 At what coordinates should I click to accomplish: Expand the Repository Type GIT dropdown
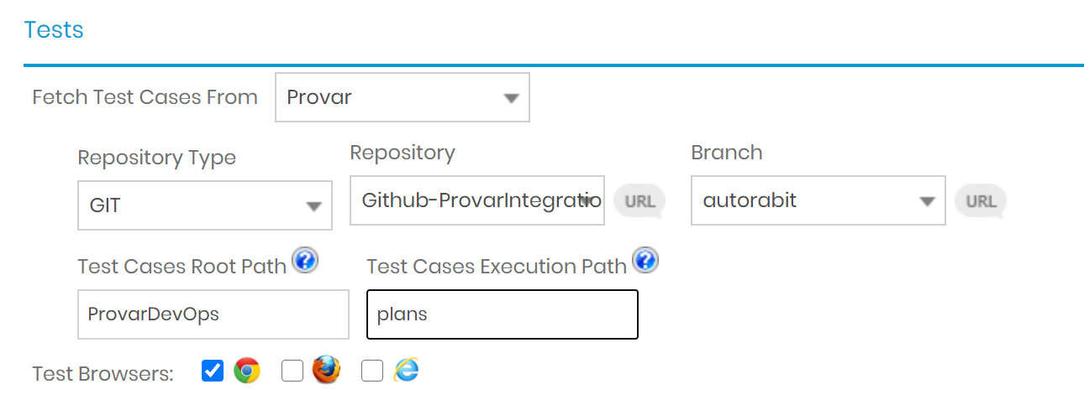(x=205, y=205)
